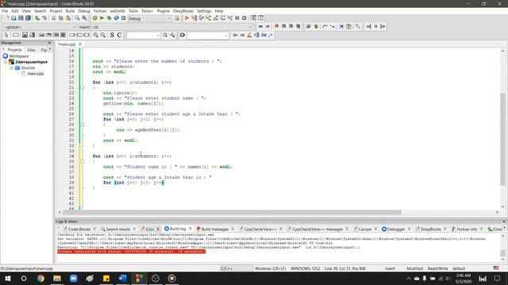
Task: Collapse the inner loop fold at line 28
Action: pyautogui.click(x=83, y=124)
